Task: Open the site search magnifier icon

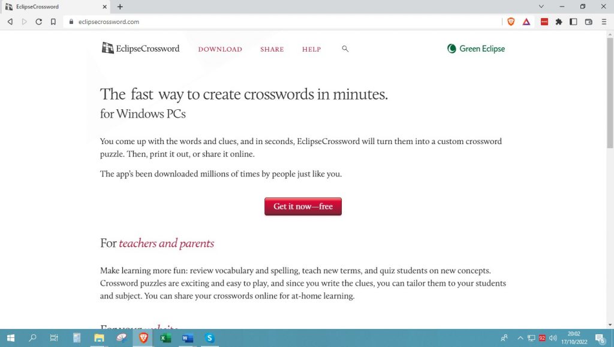Action: [345, 49]
